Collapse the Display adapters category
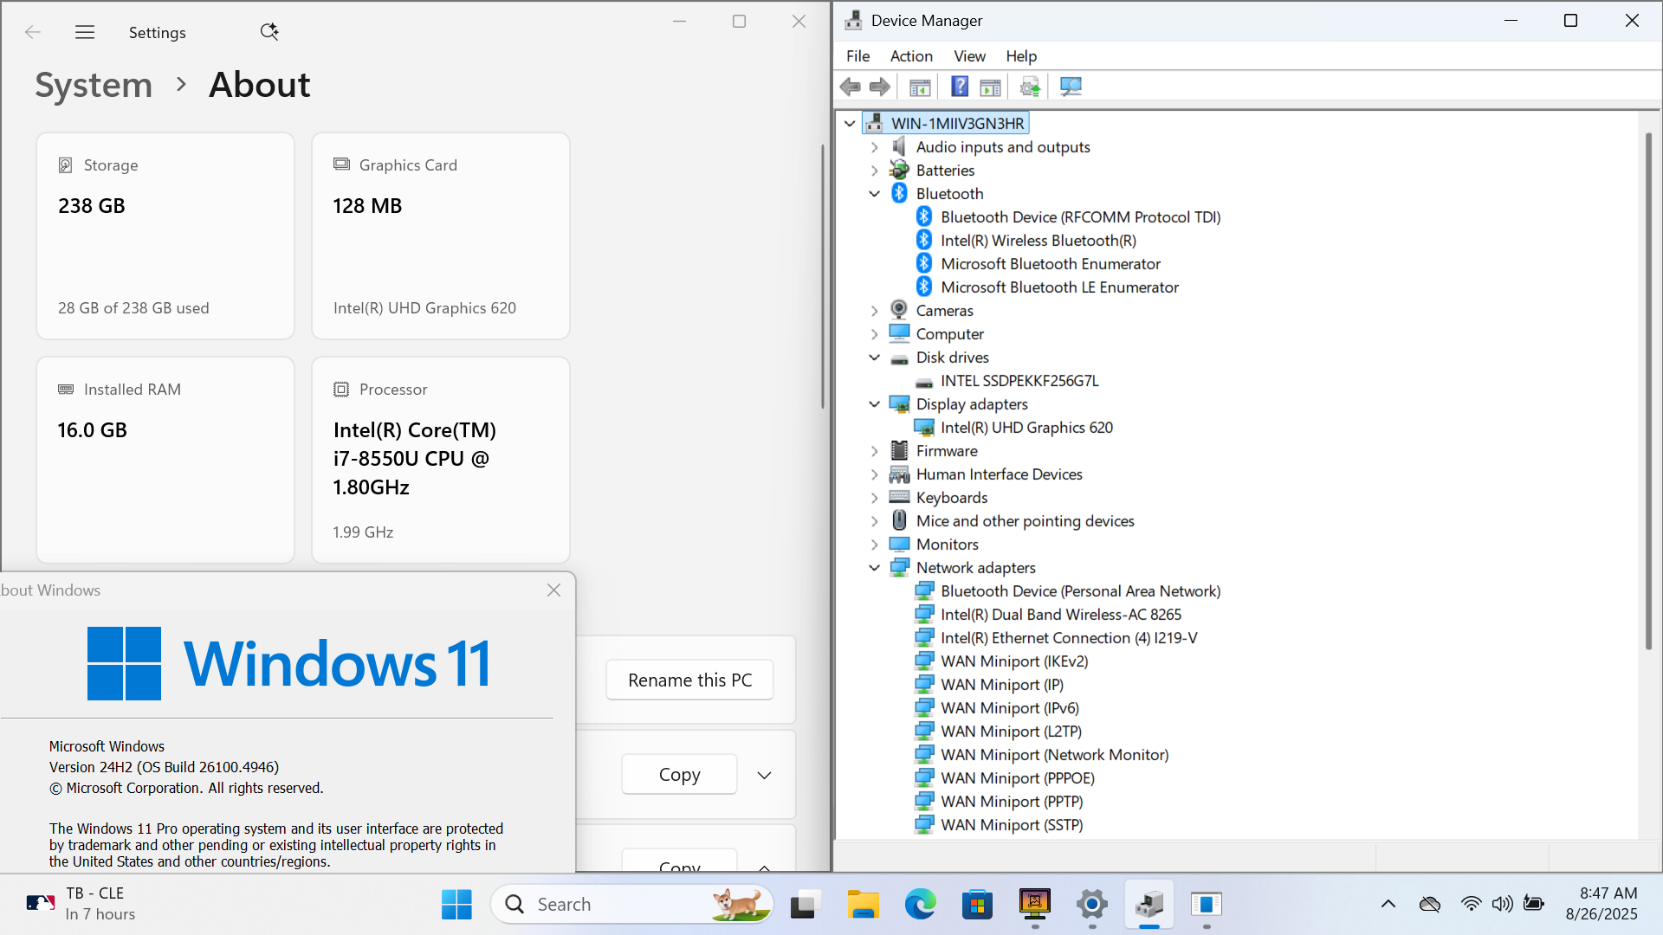 [874, 403]
